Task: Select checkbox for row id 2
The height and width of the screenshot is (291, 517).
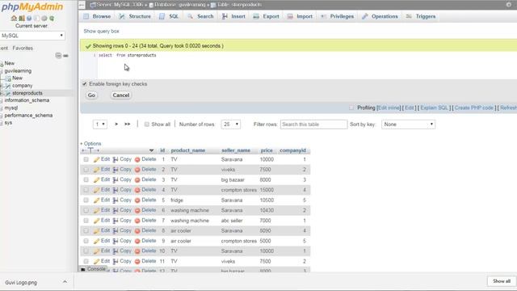Action: coord(86,170)
